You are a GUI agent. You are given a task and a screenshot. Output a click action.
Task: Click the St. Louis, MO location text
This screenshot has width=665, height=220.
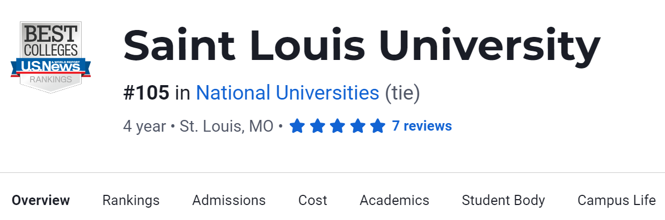pyautogui.click(x=226, y=126)
